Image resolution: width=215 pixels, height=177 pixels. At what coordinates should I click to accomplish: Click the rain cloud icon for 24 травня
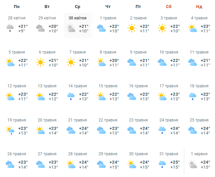tap(162, 130)
